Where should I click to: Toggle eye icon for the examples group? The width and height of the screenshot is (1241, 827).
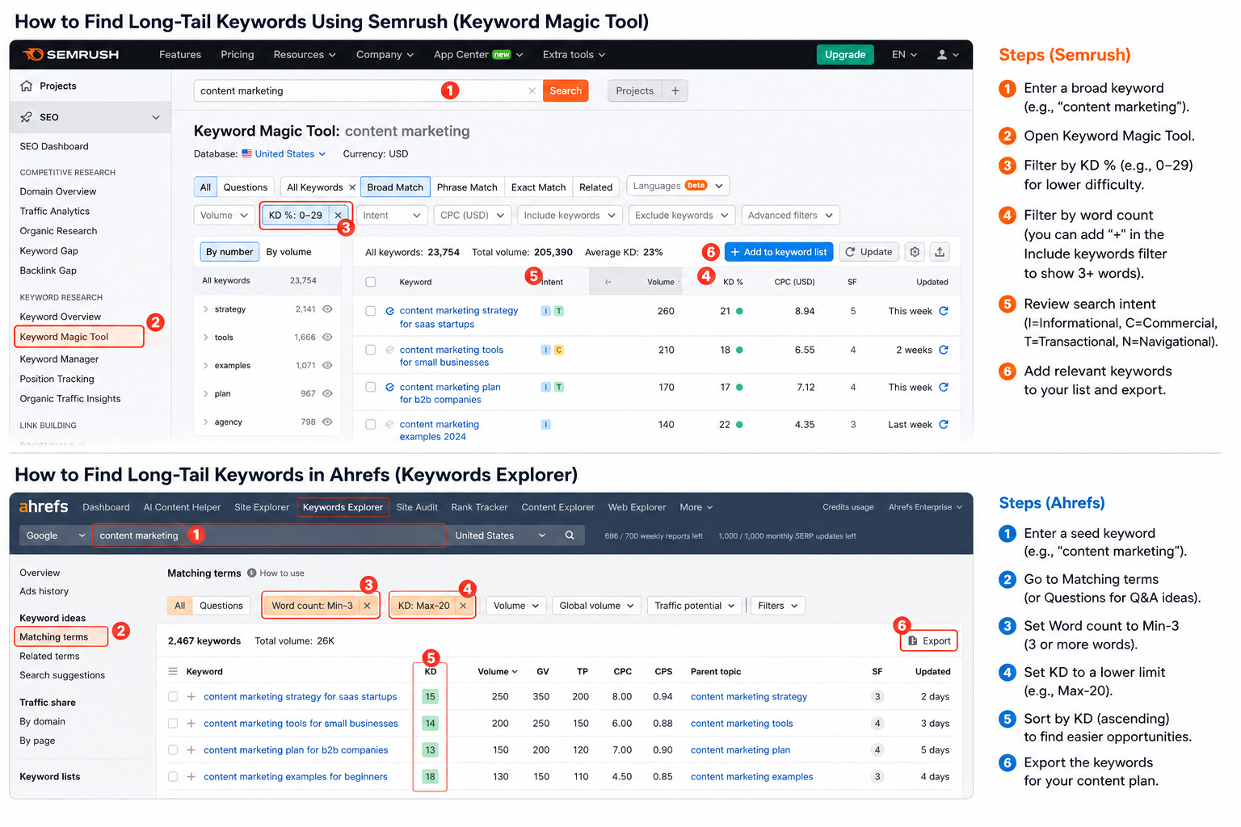tap(327, 366)
